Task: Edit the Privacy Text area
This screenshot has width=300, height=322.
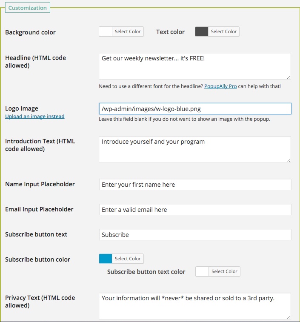Action: [x=194, y=305]
